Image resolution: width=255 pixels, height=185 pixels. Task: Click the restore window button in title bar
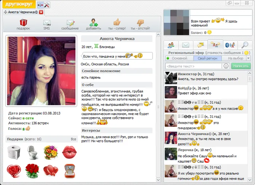(229, 3)
